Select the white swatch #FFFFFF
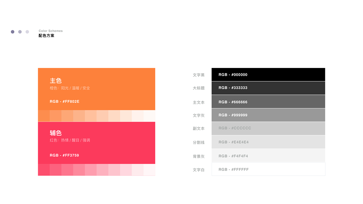 268,169
